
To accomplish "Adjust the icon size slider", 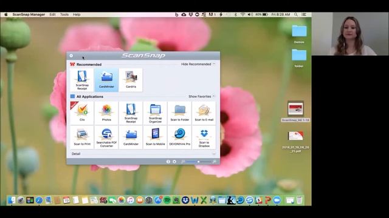I will [x=199, y=162].
